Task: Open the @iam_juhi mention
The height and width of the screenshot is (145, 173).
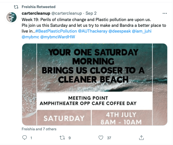Action: tap(141, 31)
